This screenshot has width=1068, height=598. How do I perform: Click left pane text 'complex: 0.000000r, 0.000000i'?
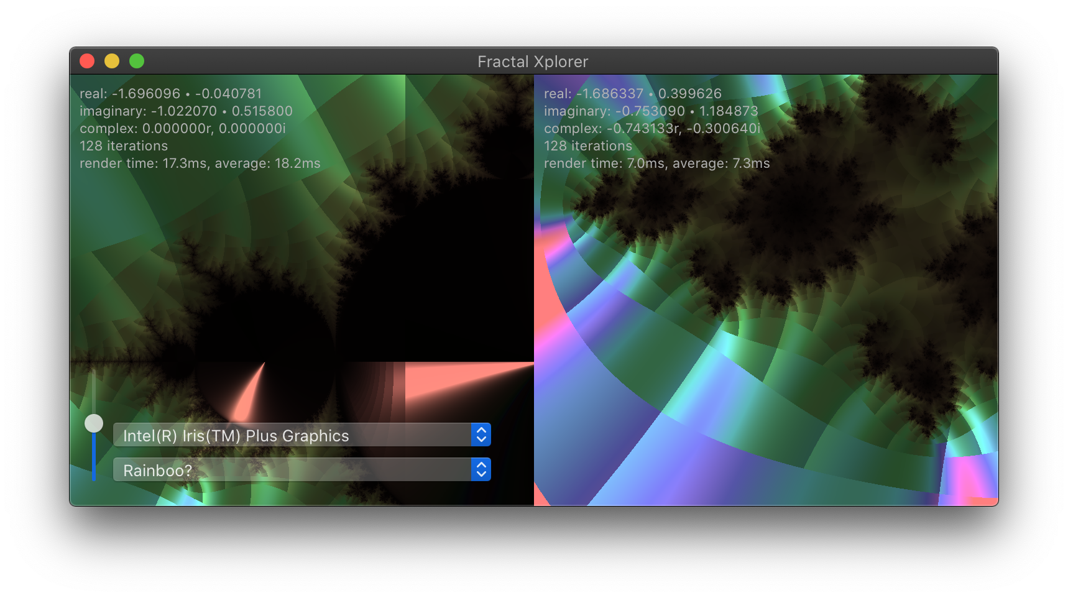183,129
